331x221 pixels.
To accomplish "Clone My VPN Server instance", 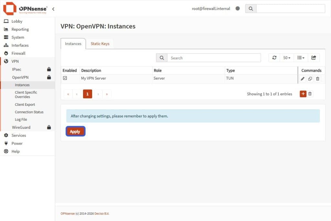I will click(x=310, y=78).
